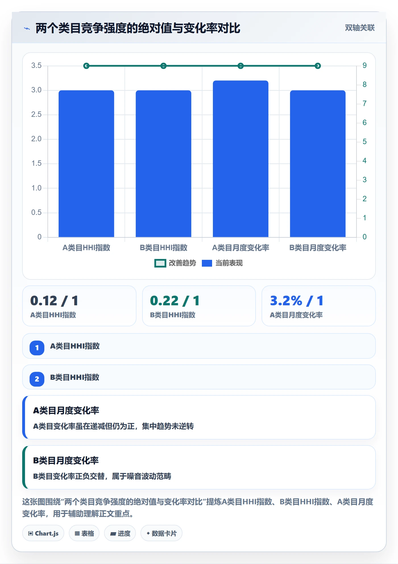
Task: Click the lightning bolt icon beside the title
Action: (27, 28)
